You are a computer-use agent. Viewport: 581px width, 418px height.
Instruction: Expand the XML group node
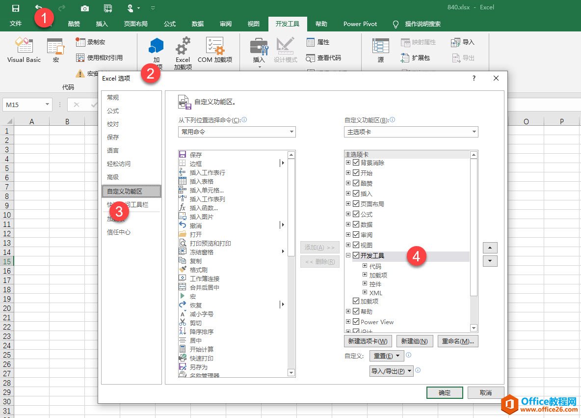click(x=365, y=292)
